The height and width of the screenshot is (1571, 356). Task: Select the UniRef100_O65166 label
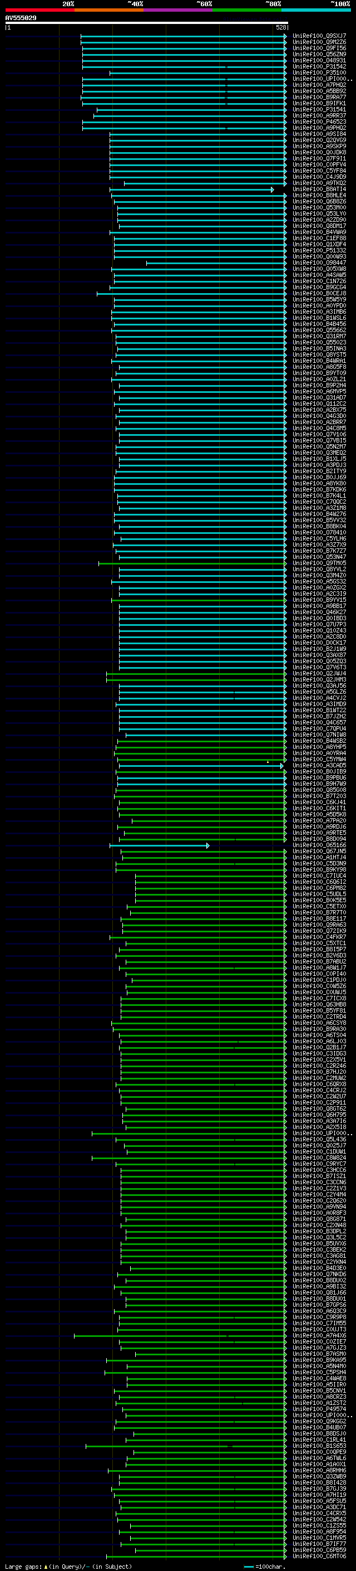[x=319, y=845]
